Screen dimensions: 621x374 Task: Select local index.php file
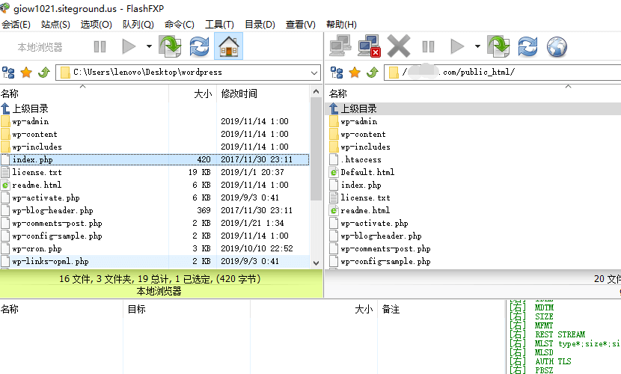click(154, 159)
